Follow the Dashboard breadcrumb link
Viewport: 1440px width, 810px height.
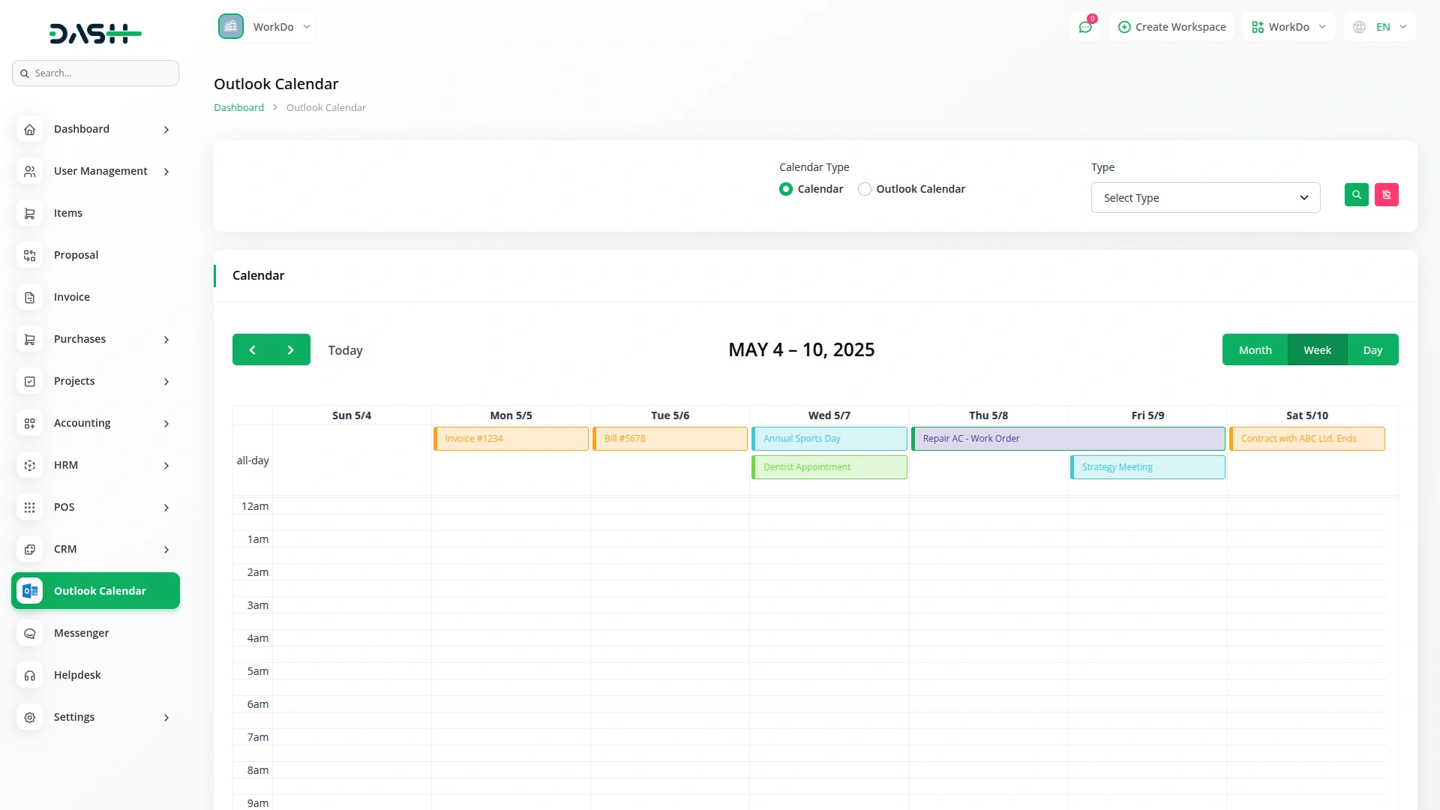tap(238, 108)
